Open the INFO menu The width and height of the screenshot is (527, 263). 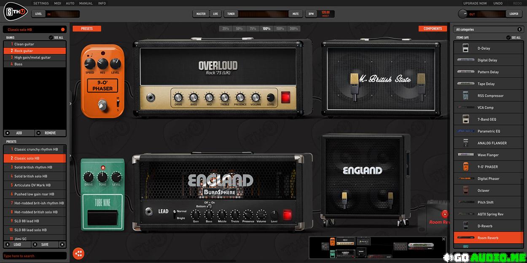[102, 3]
